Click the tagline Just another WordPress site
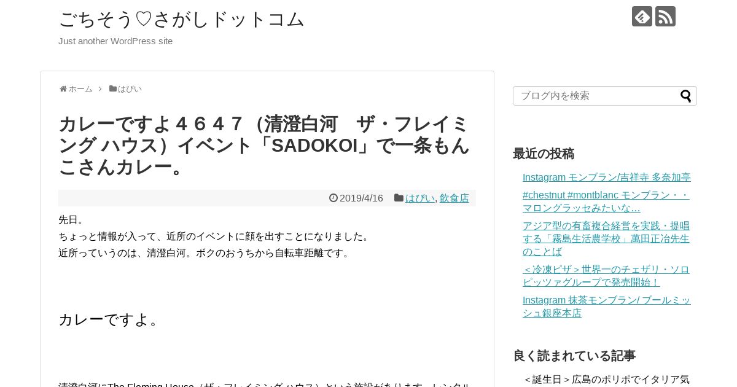 coord(115,41)
